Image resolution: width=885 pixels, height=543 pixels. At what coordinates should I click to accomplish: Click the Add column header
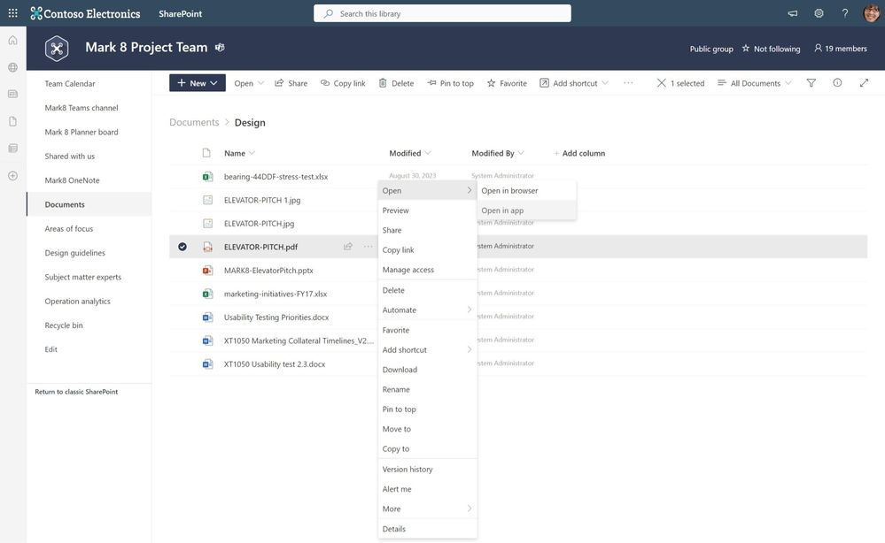(579, 153)
